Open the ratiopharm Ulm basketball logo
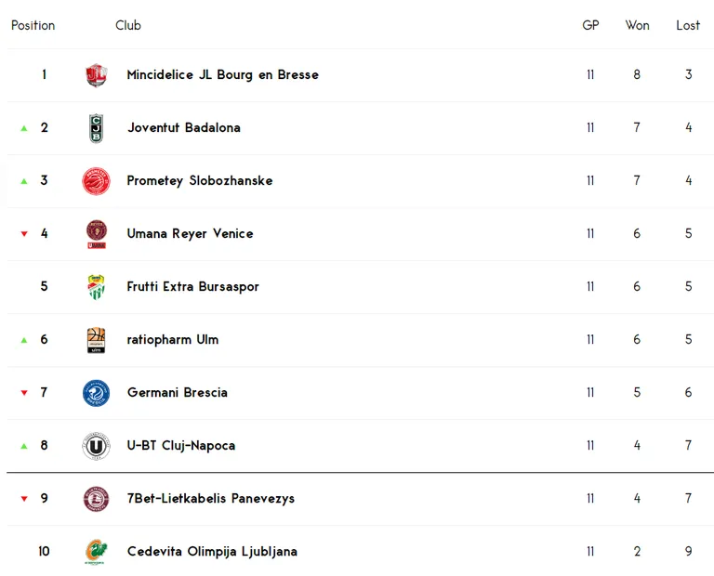The width and height of the screenshot is (714, 576). pyautogui.click(x=96, y=340)
